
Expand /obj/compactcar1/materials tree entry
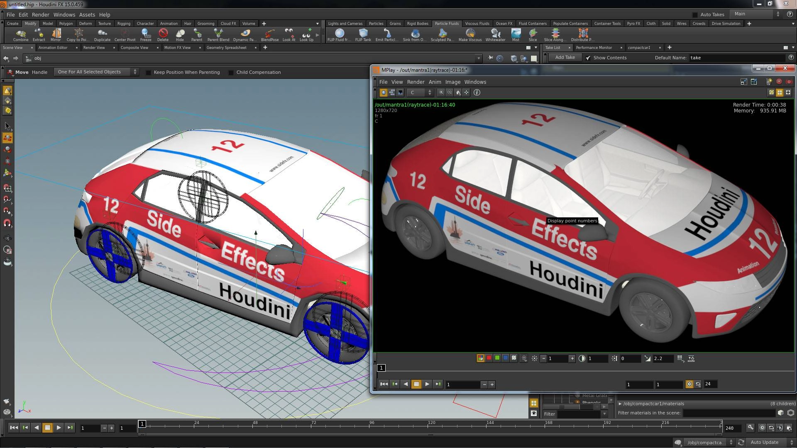tap(620, 404)
